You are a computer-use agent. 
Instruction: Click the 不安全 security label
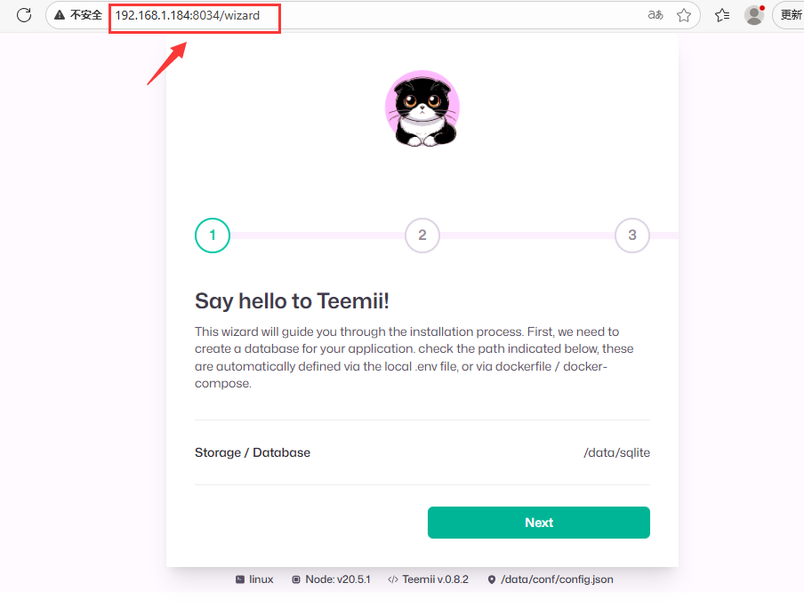point(86,15)
